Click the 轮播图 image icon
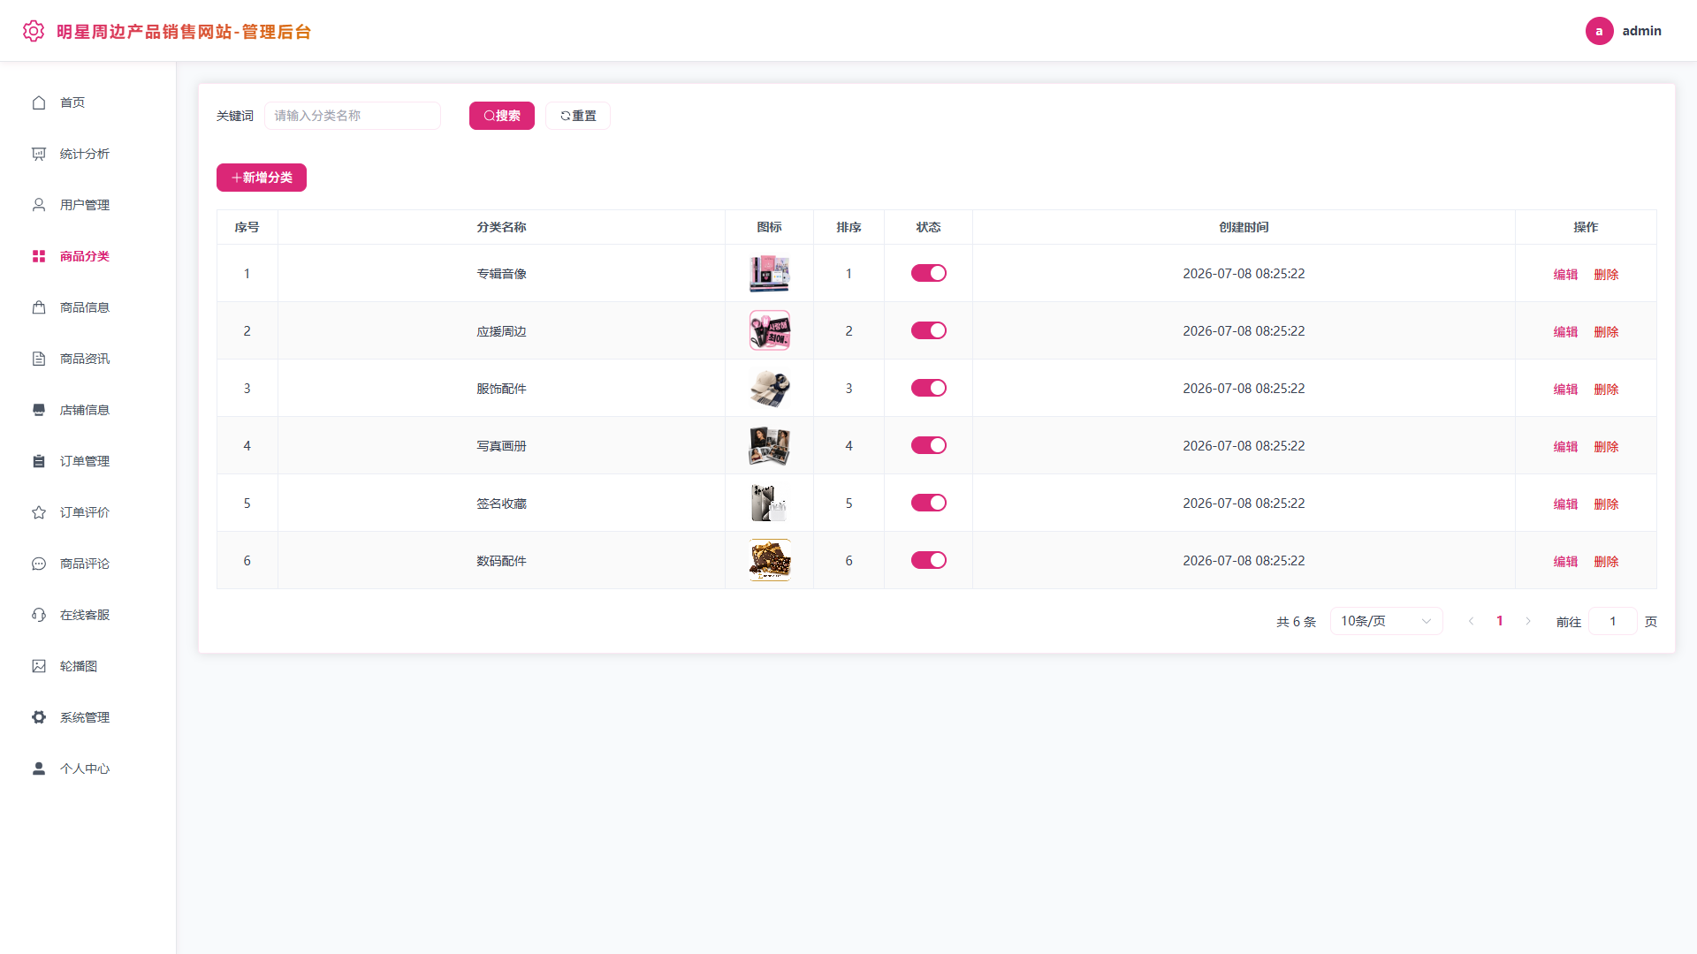Viewport: 1697px width, 954px height. [39, 666]
